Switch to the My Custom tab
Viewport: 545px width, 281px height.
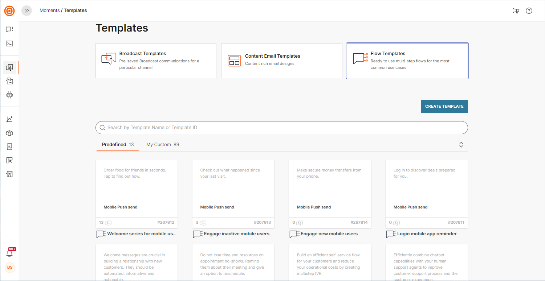(162, 145)
